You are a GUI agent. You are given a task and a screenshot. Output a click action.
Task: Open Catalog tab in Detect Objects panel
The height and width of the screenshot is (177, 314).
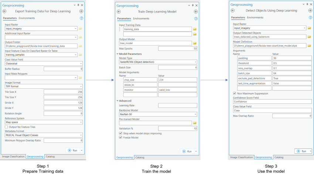[279, 157]
